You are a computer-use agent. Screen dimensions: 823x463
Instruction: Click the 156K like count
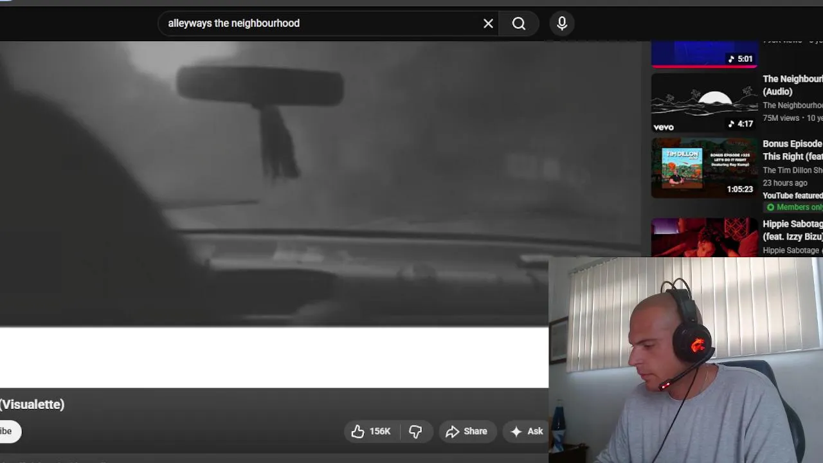(x=380, y=431)
